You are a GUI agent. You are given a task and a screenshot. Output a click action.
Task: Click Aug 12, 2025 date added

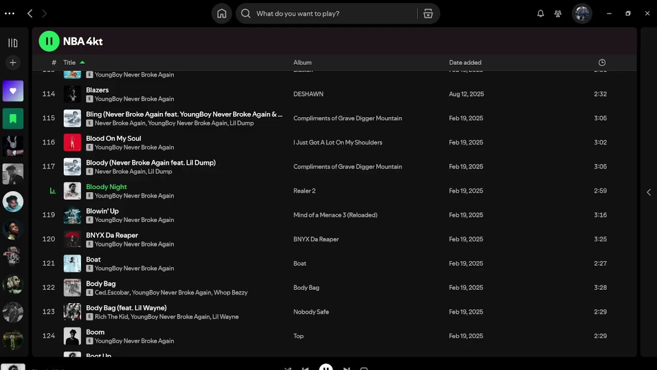pos(466,94)
